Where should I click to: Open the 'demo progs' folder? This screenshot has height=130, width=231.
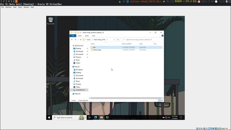pyautogui.click(x=97, y=50)
